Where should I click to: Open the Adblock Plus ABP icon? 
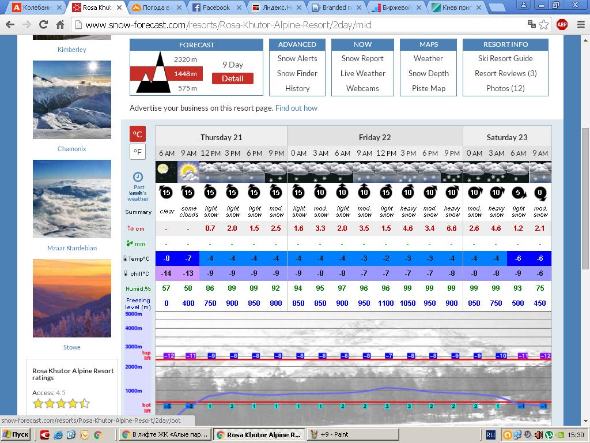tap(562, 25)
